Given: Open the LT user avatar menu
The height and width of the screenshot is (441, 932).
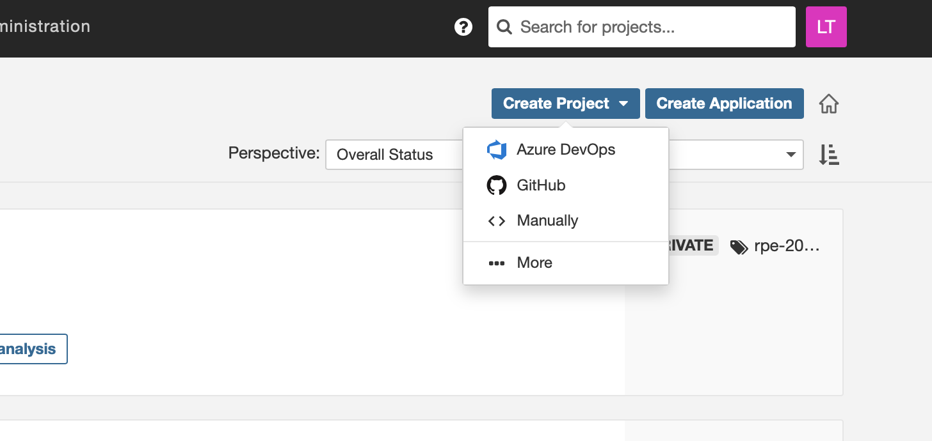Looking at the screenshot, I should 826,27.
